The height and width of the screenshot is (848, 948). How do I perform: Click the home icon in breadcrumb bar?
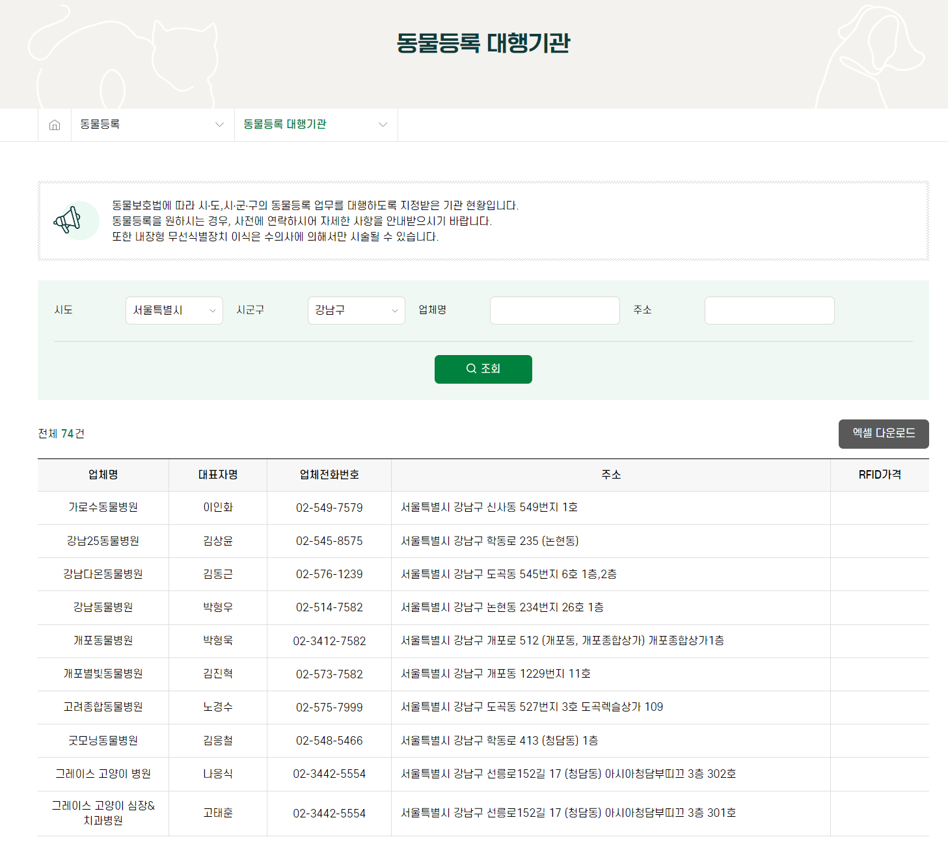[x=54, y=125]
